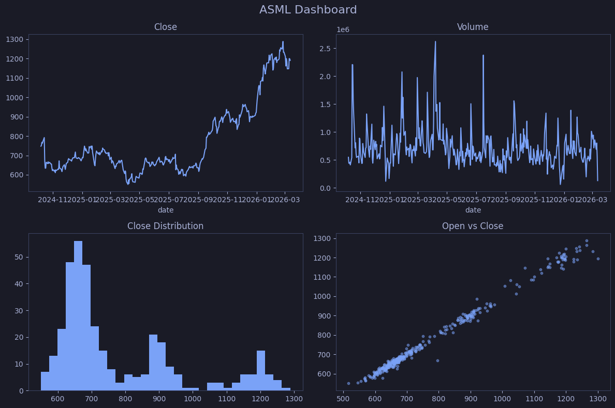Click the 800 y-tick on the Close chart
The image size is (615, 408).
click(17, 137)
